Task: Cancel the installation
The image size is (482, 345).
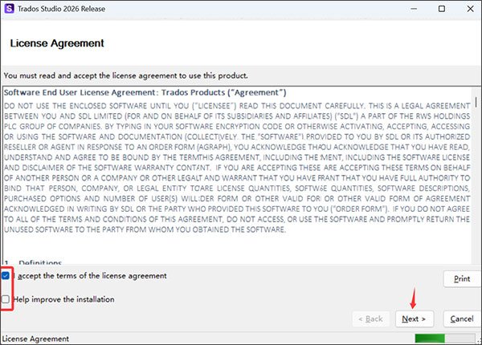Action: 462,319
